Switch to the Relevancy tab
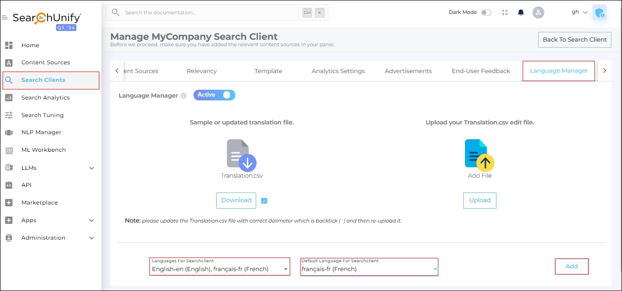 coord(201,71)
